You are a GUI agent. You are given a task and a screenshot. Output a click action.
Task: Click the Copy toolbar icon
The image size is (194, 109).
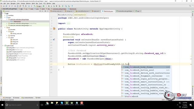coord(18,6)
